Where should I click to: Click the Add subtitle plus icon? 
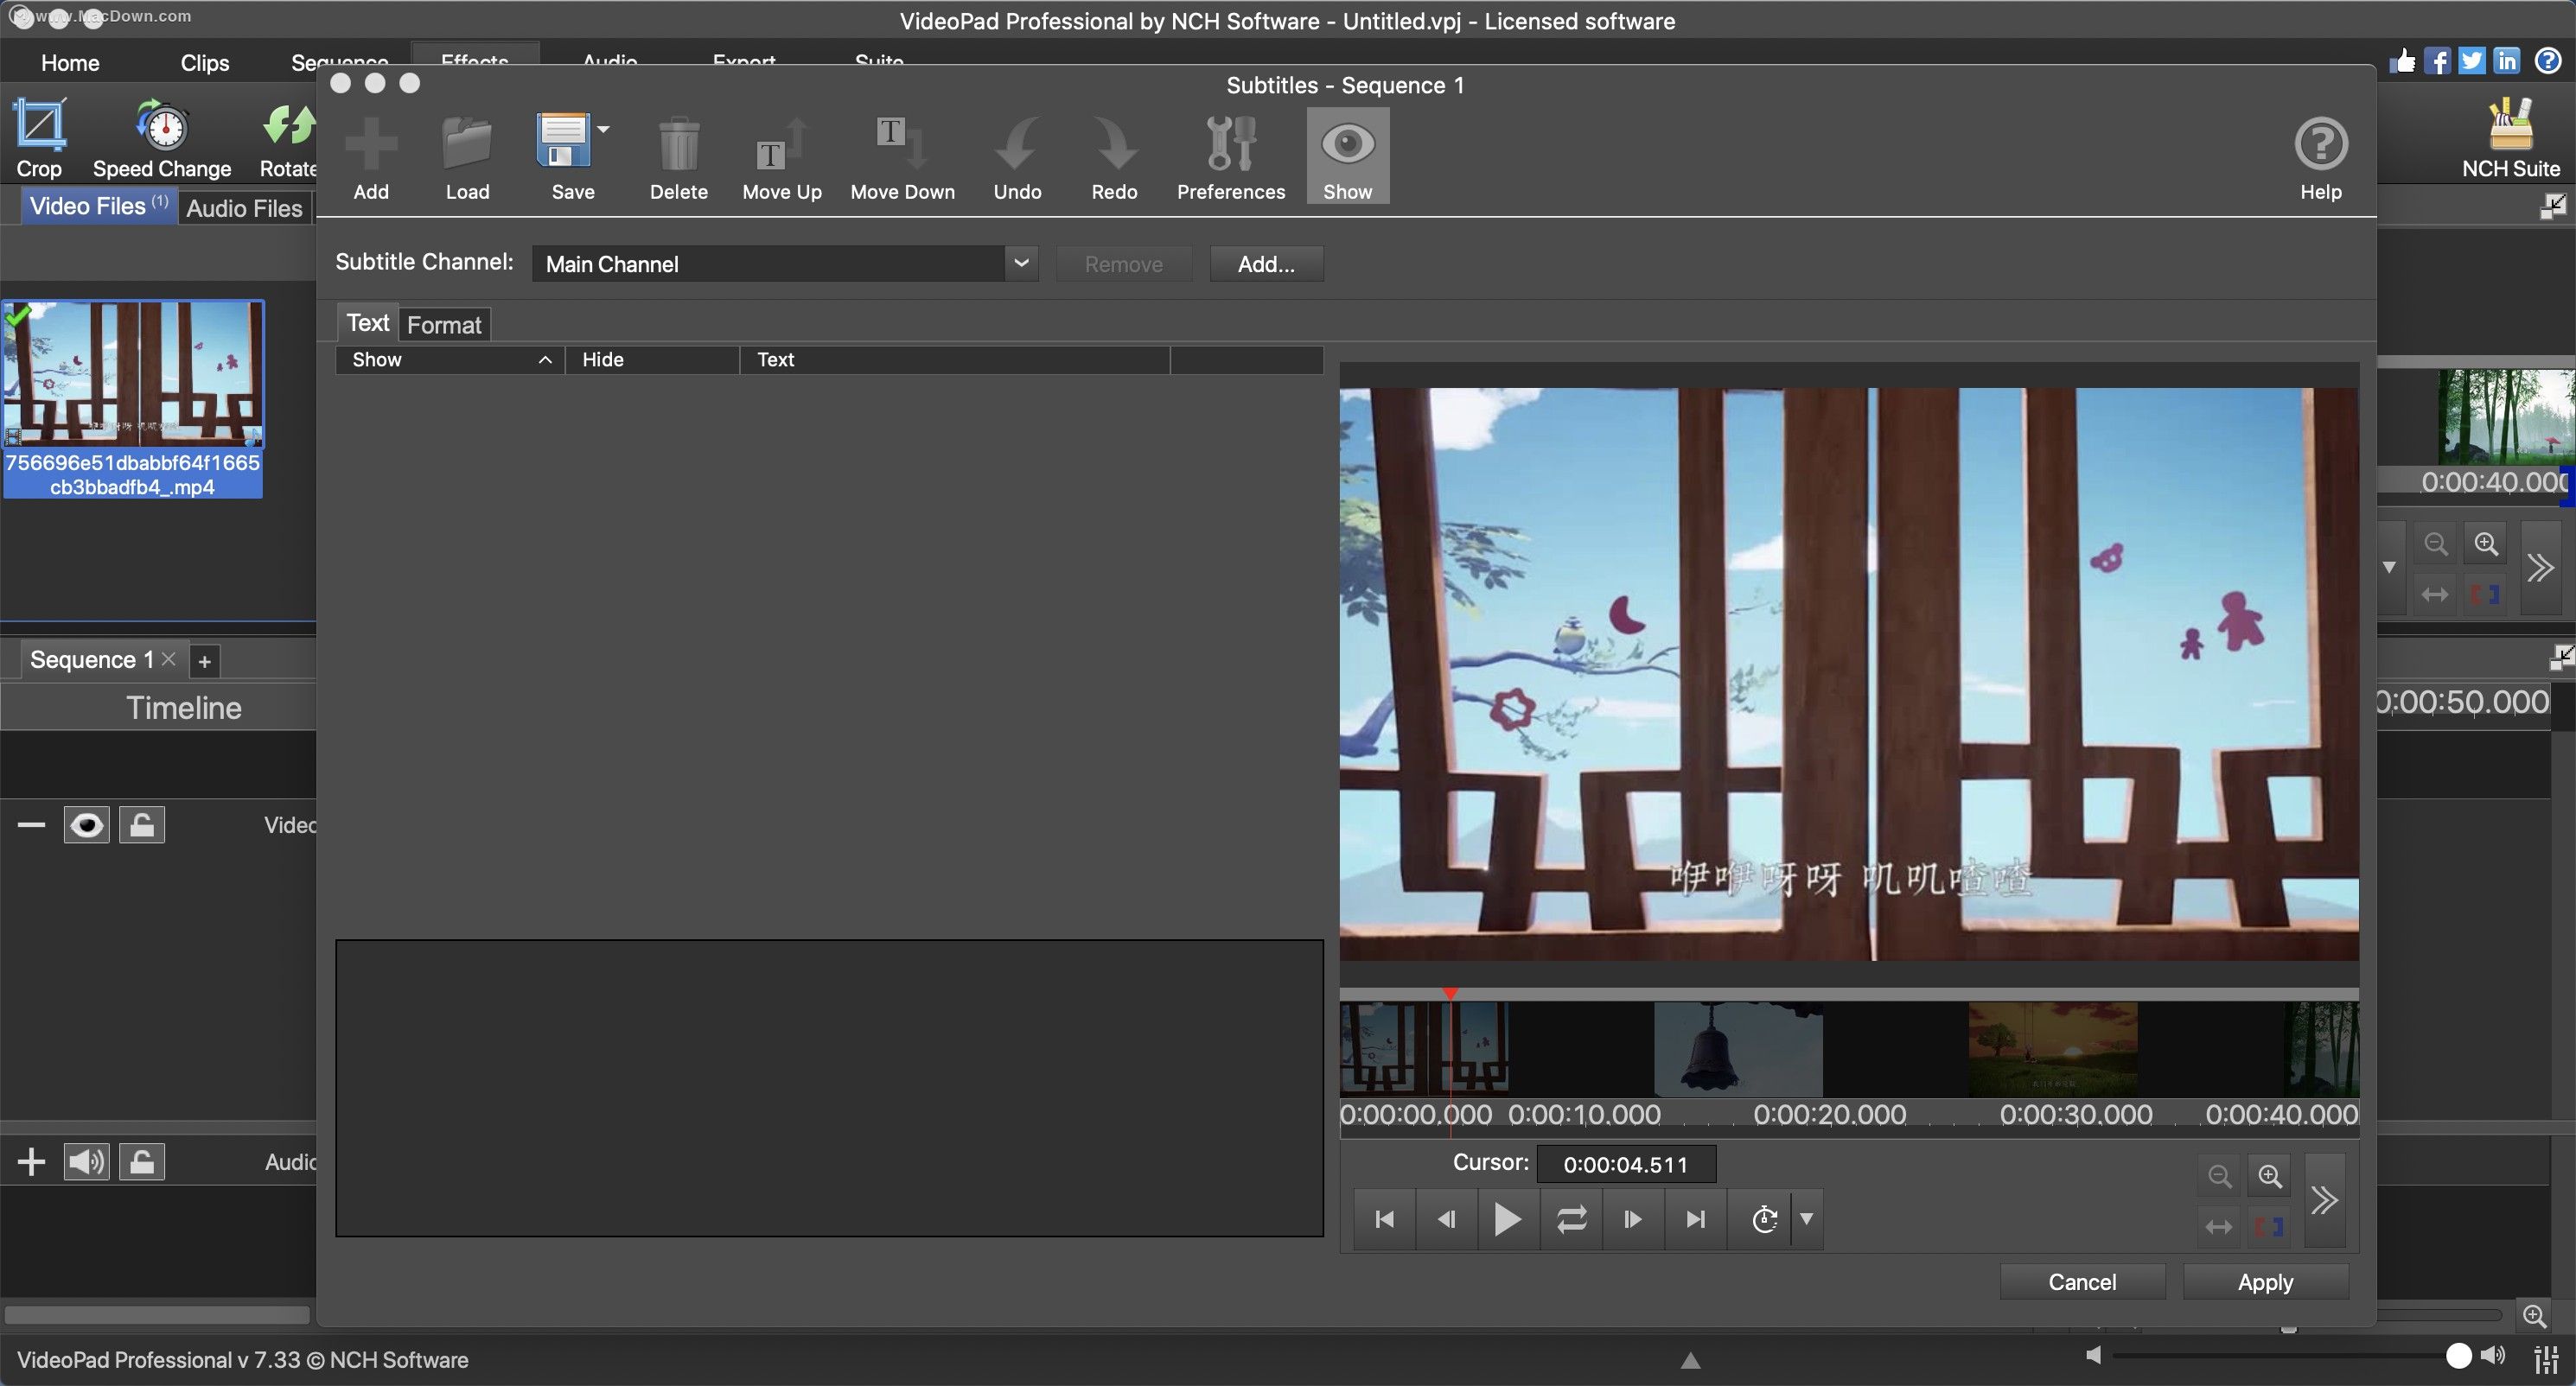pyautogui.click(x=371, y=145)
